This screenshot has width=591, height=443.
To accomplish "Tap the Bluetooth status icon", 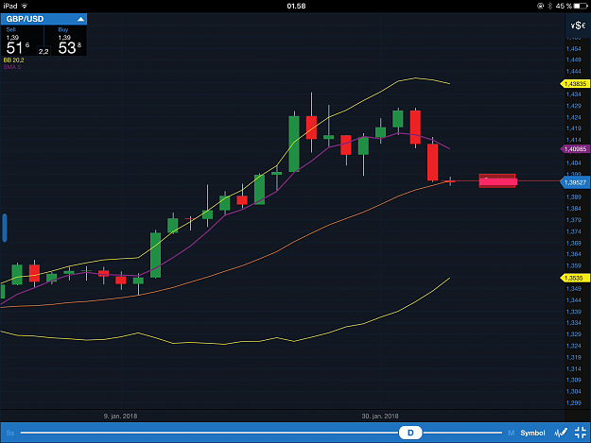I will [549, 6].
